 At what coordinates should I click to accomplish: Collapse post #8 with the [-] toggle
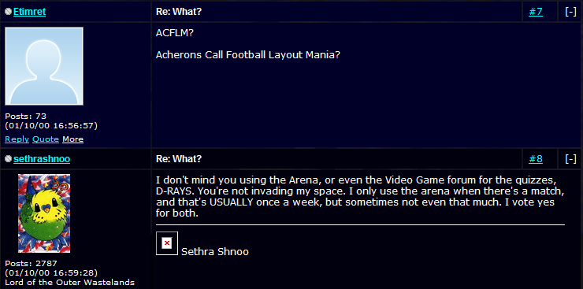(570, 159)
